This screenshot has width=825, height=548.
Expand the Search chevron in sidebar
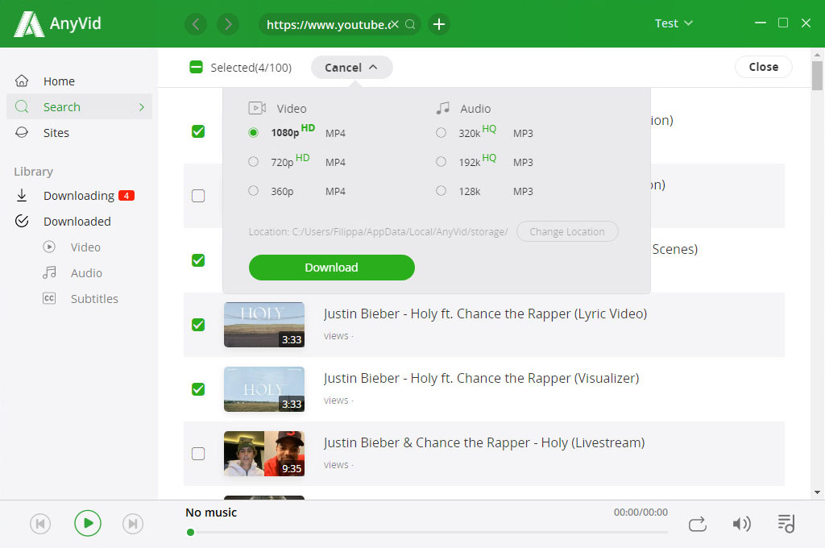(x=142, y=107)
